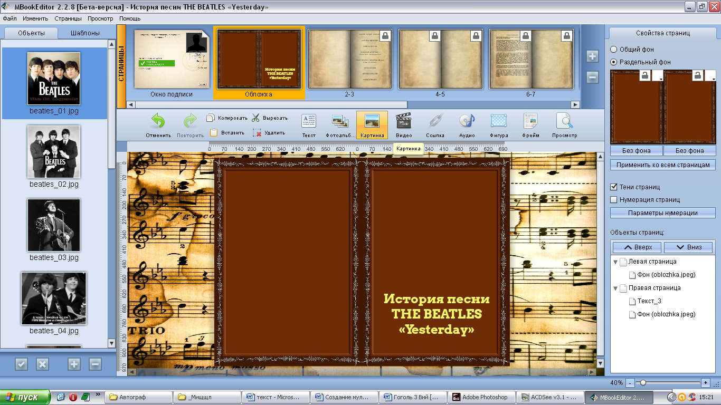Switch to the Шаблоны tab
Image resolution: width=721 pixels, height=405 pixels.
pyautogui.click(x=86, y=33)
